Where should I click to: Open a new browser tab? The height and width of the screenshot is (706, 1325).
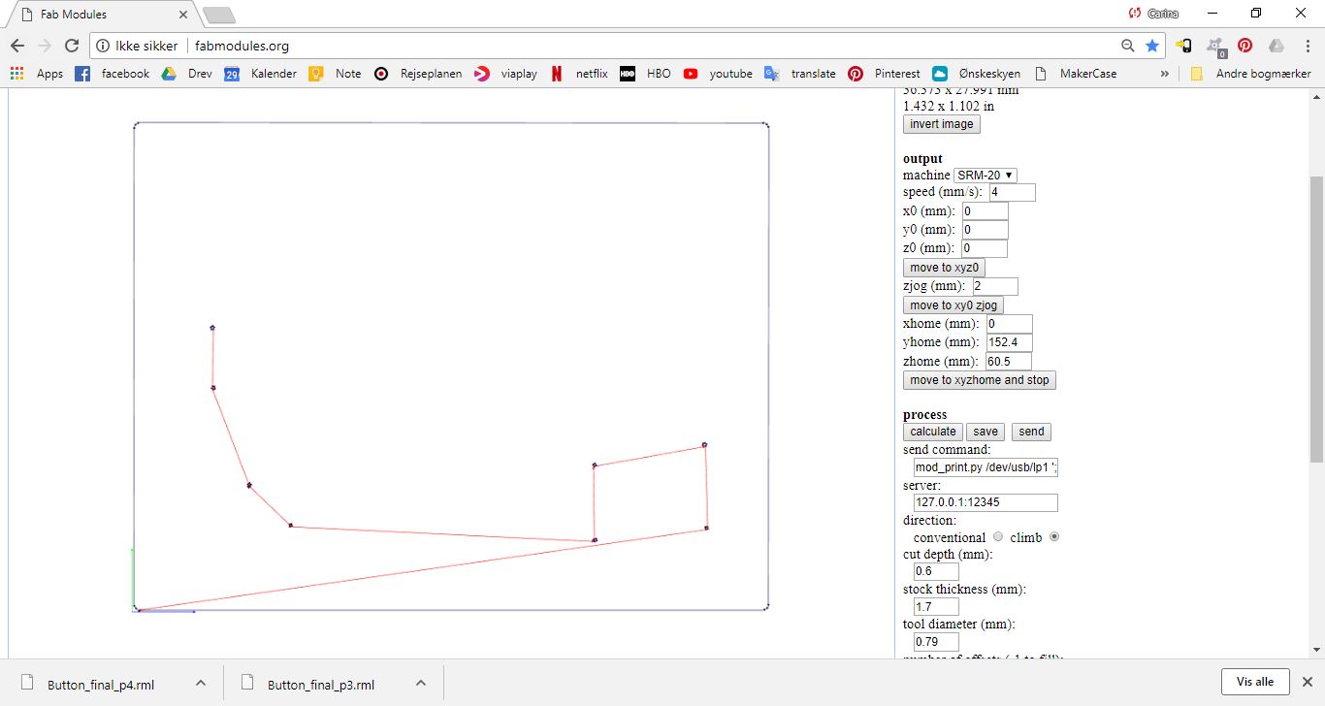[218, 15]
